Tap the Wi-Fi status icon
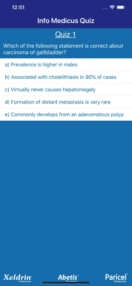This screenshot has width=132, height=286. [112, 7]
